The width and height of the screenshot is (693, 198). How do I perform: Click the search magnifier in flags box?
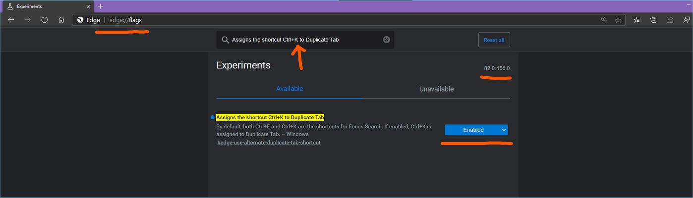tap(225, 40)
